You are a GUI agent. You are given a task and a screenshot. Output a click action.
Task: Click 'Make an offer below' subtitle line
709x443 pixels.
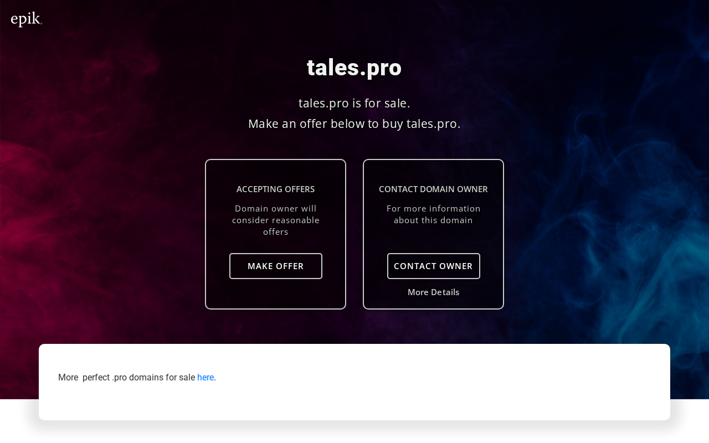354,124
